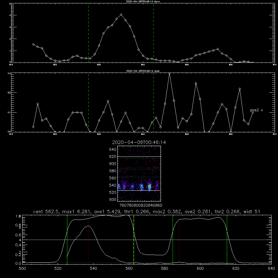Click the 'max2 0.382' statistic text
The image size is (278, 278).
coord(167,212)
